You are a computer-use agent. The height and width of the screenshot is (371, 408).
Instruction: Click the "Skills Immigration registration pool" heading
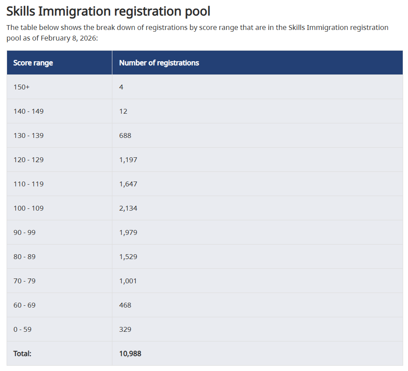[108, 11]
